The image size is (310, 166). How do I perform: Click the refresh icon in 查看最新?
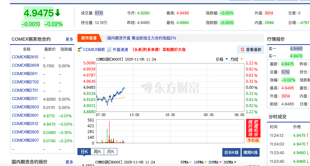pos(243,49)
